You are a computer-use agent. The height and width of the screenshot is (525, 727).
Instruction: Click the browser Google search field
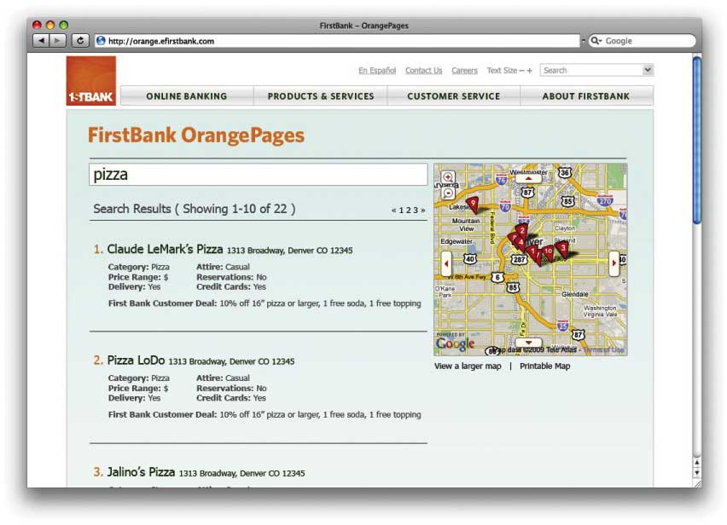click(x=643, y=41)
